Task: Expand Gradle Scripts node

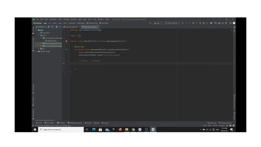Action: tap(36, 51)
